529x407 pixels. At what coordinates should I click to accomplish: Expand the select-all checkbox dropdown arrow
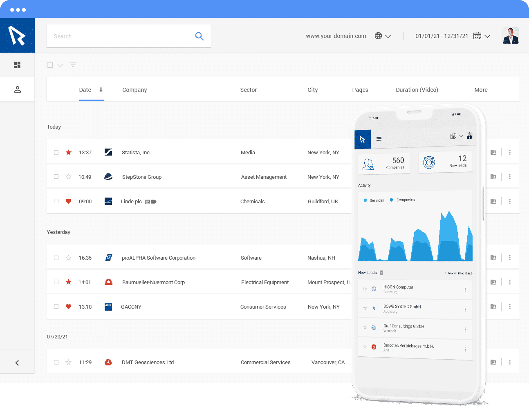pos(60,65)
